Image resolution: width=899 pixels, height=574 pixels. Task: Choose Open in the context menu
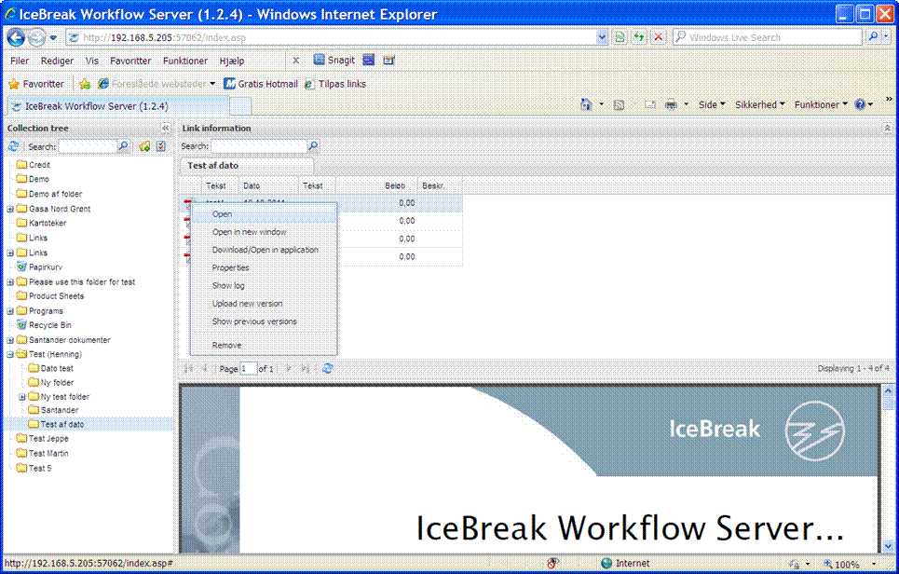pyautogui.click(x=264, y=214)
